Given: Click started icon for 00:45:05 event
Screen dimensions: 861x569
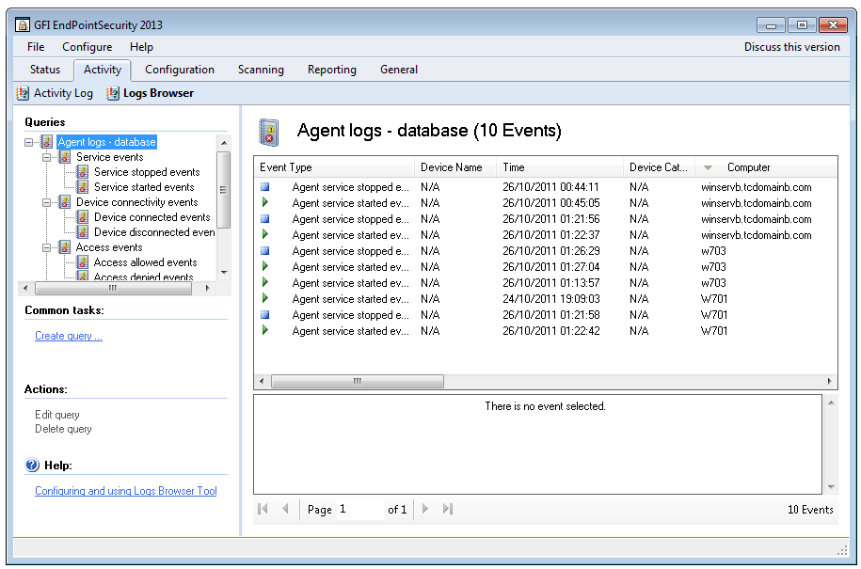Looking at the screenshot, I should pyautogui.click(x=265, y=203).
